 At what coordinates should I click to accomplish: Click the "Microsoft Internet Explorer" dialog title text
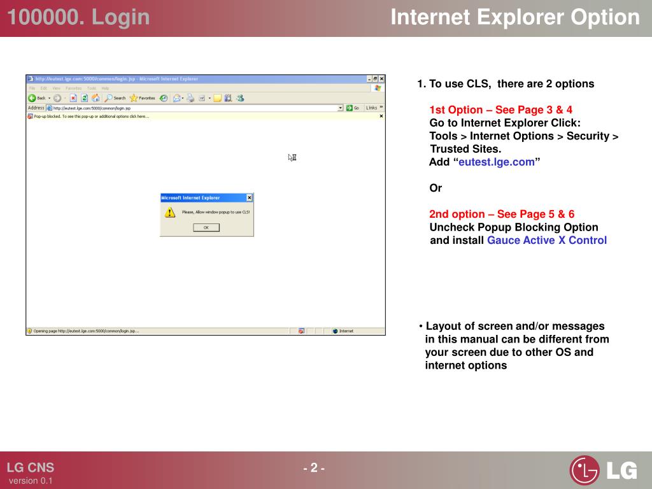click(x=190, y=198)
